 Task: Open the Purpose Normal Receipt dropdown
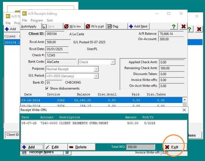coord(96,69)
